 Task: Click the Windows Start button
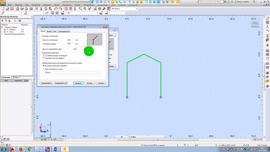point(3,149)
